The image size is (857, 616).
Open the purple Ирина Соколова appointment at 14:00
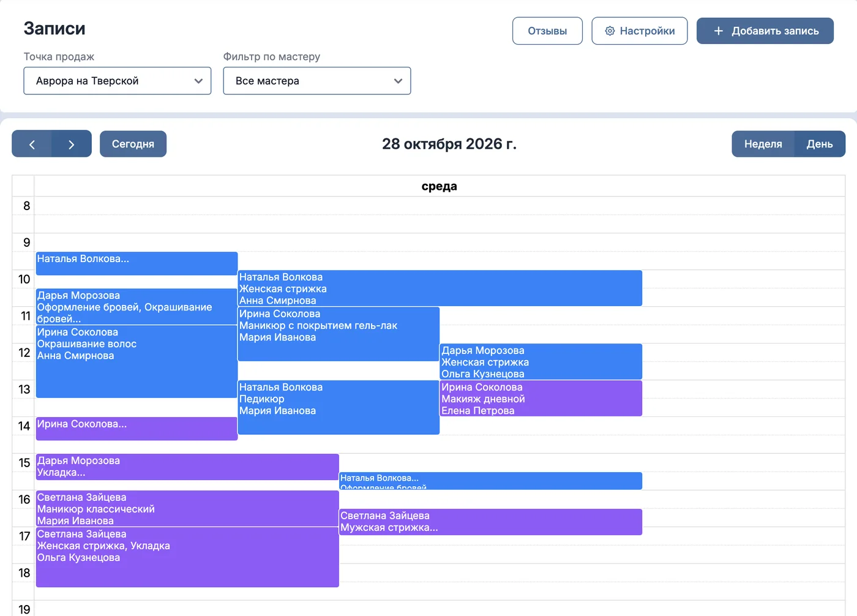point(137,429)
